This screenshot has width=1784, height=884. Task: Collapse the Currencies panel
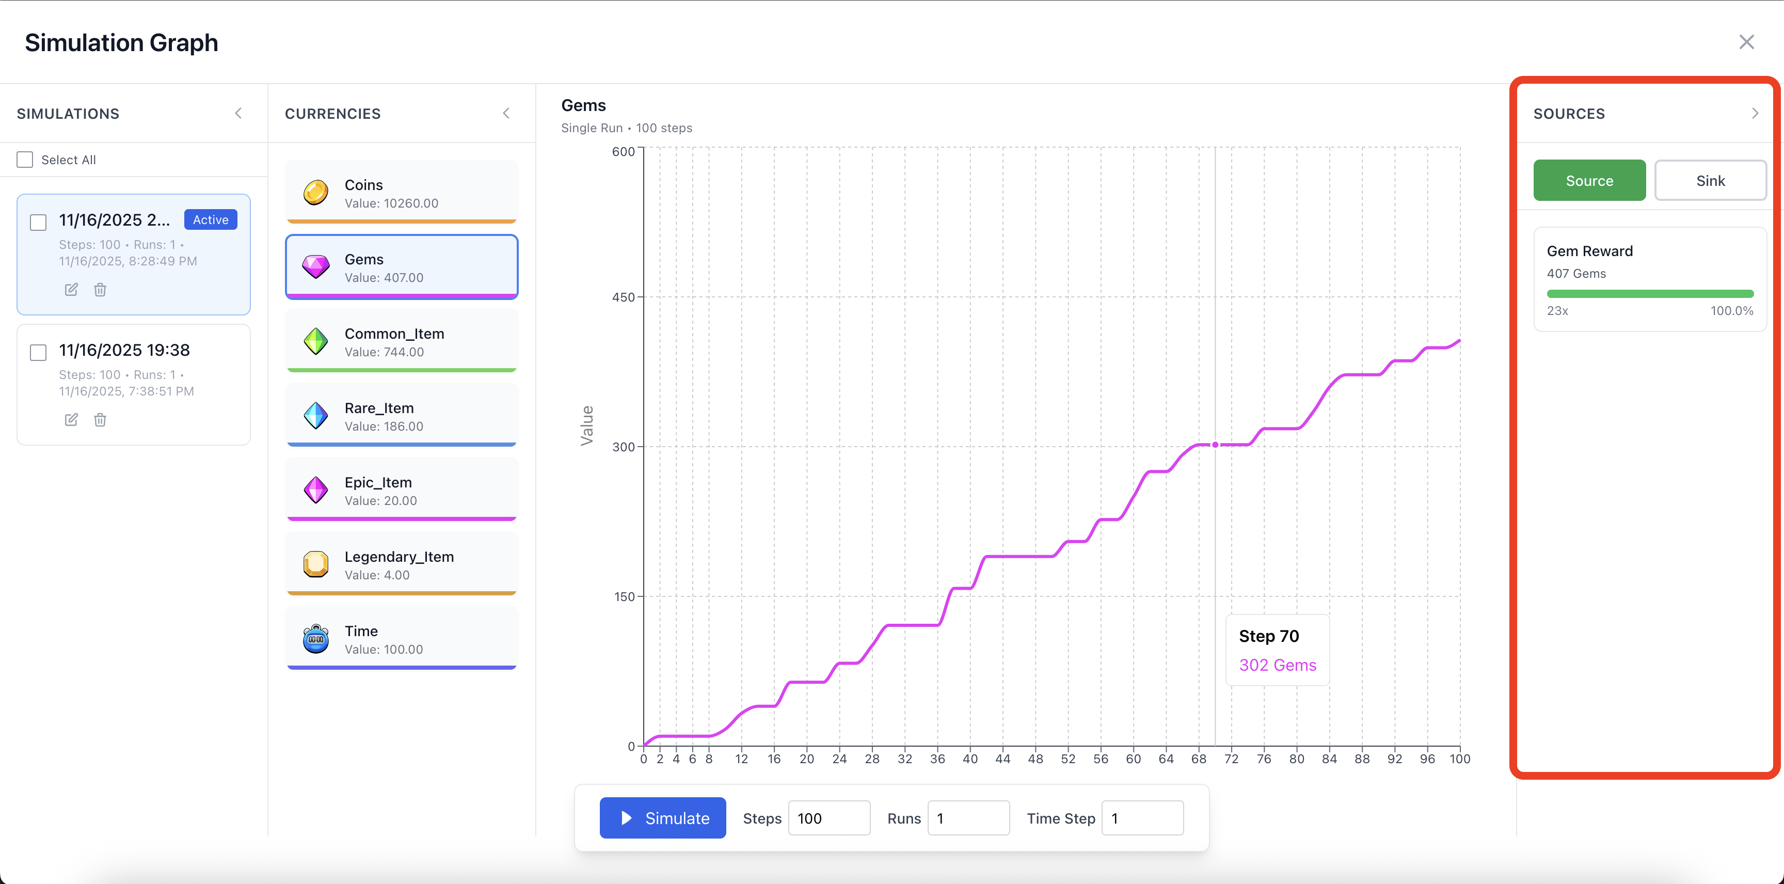point(506,114)
